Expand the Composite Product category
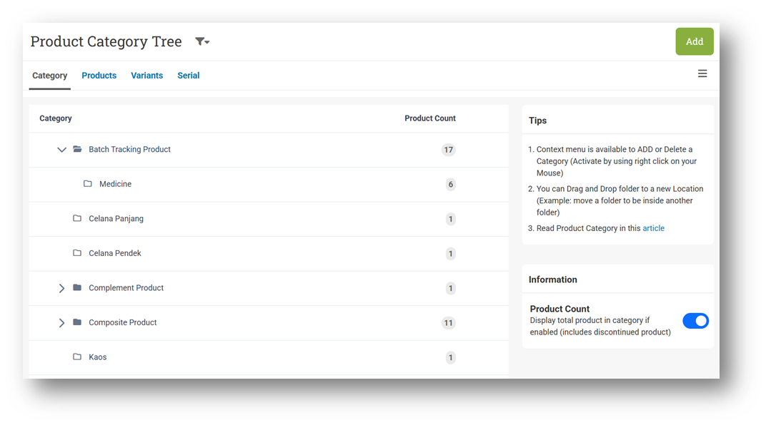Screen dimensions: 766x425 (x=61, y=323)
